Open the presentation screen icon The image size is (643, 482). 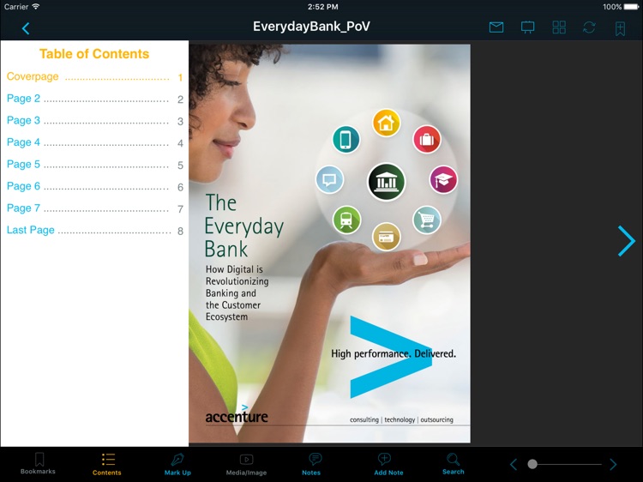point(528,27)
